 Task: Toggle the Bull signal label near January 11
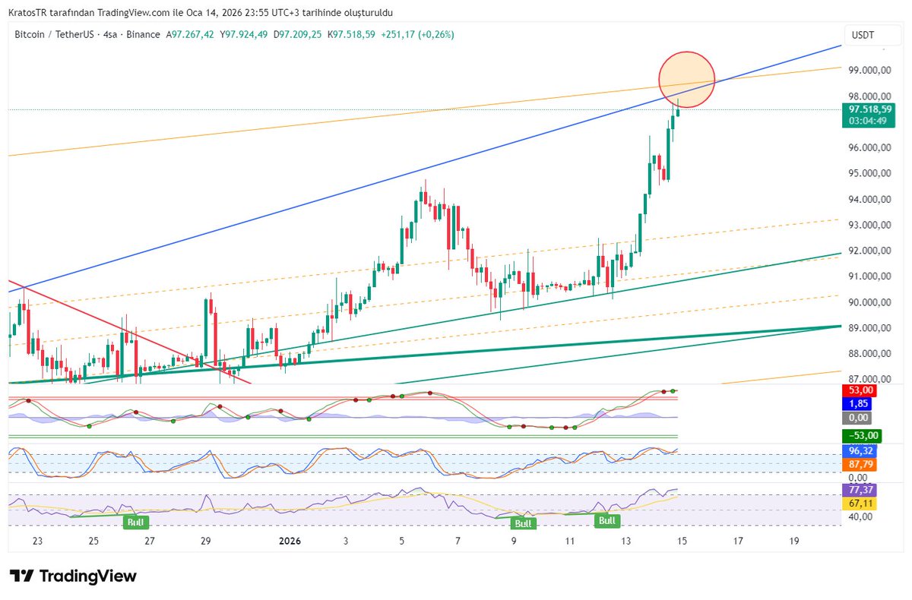pos(606,520)
